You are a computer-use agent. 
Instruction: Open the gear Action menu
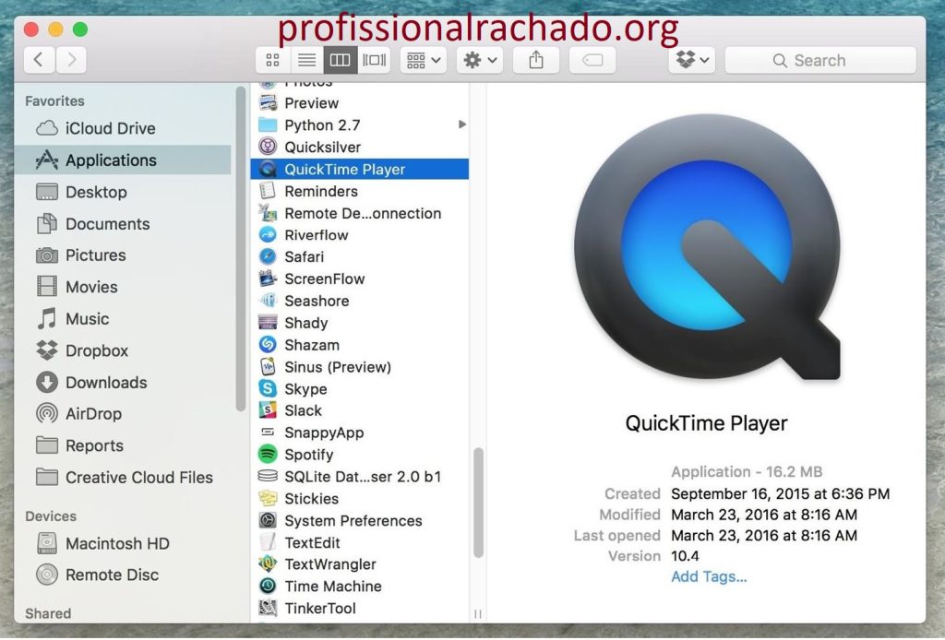[x=480, y=60]
